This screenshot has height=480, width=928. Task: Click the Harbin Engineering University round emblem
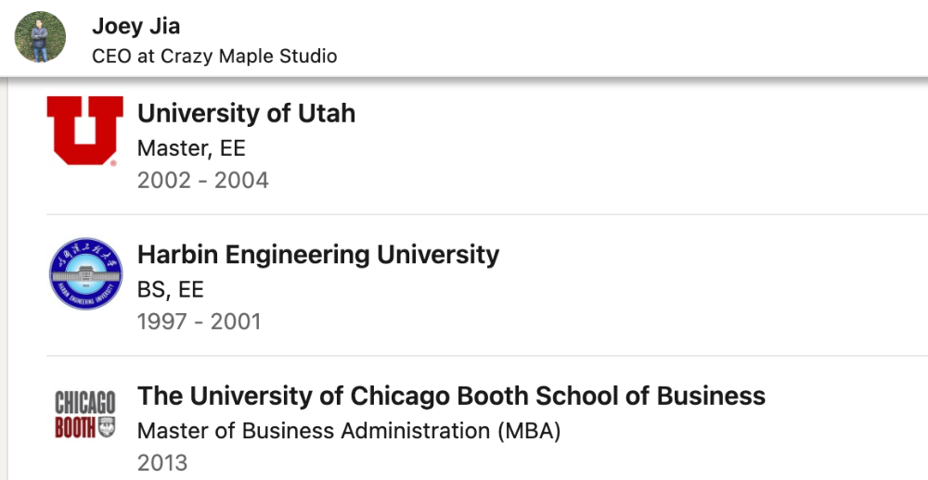(x=85, y=273)
